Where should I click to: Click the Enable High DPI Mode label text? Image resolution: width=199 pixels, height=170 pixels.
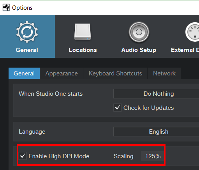59,156
